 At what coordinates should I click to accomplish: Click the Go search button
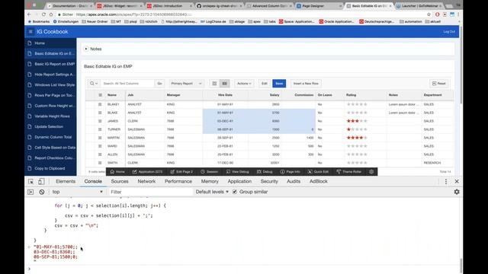point(159,84)
